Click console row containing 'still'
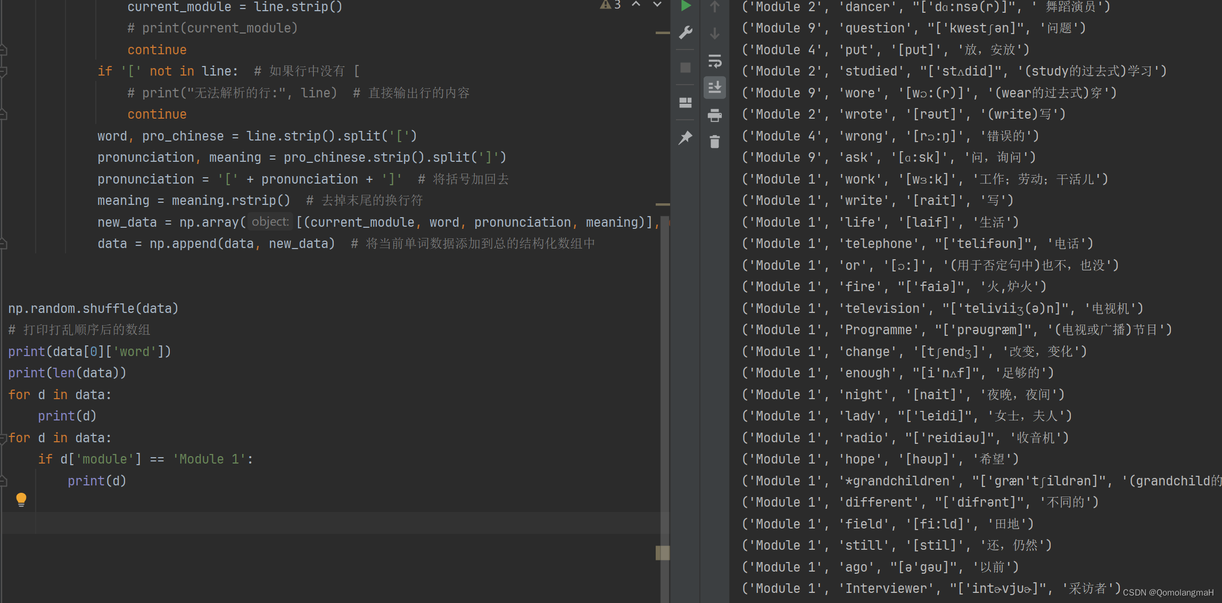 click(897, 546)
